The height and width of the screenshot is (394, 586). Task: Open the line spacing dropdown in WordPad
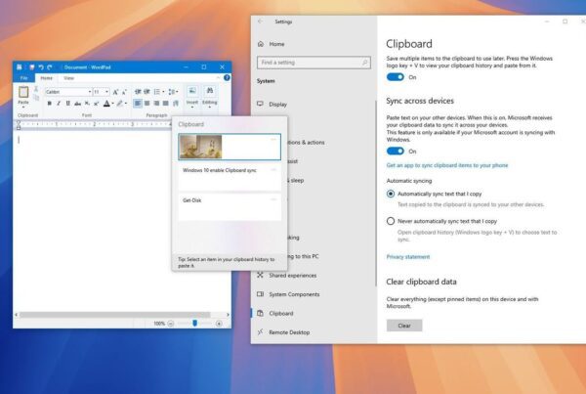tap(177, 92)
